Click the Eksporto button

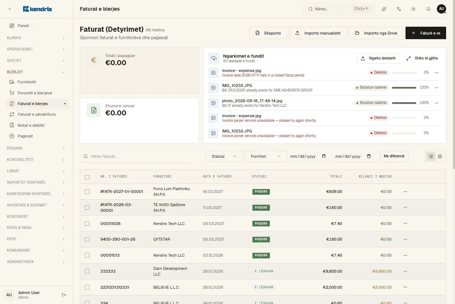tap(268, 33)
